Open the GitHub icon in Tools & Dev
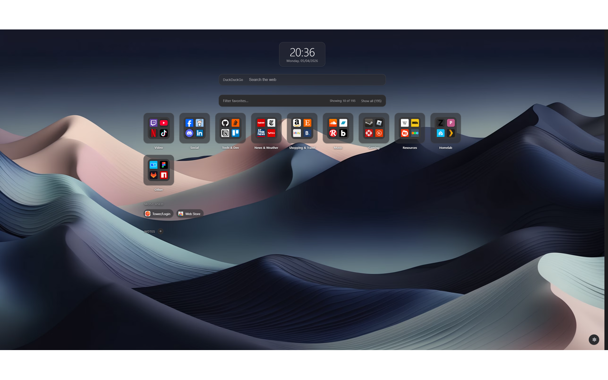 225,123
